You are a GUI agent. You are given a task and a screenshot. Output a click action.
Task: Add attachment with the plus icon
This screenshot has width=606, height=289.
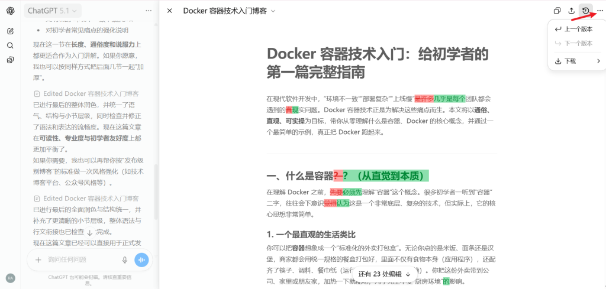(38, 259)
